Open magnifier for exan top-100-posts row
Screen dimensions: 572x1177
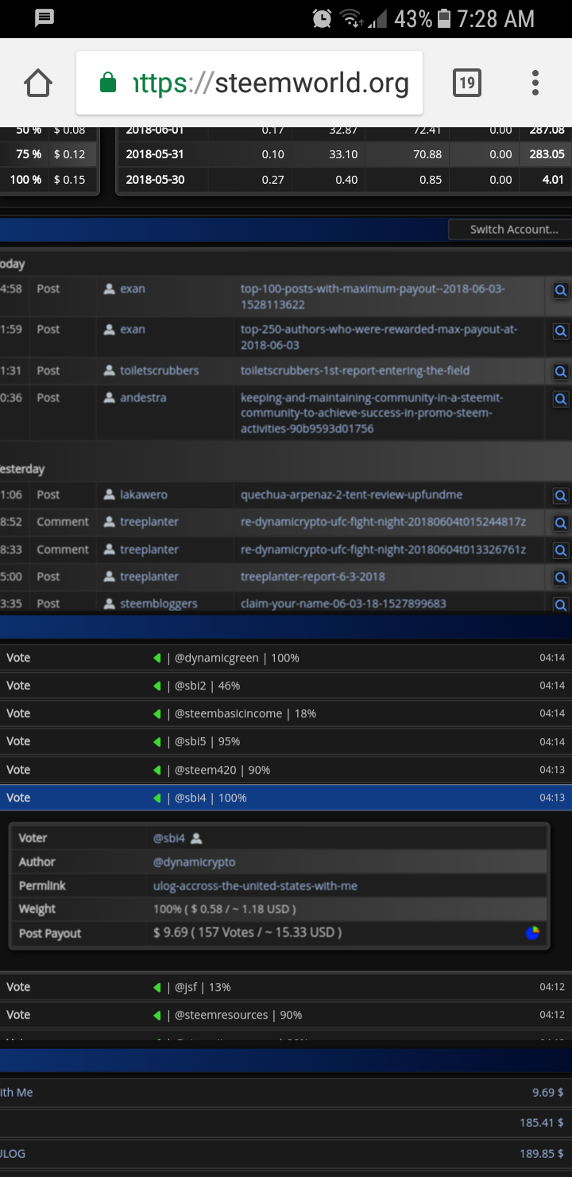click(x=561, y=290)
